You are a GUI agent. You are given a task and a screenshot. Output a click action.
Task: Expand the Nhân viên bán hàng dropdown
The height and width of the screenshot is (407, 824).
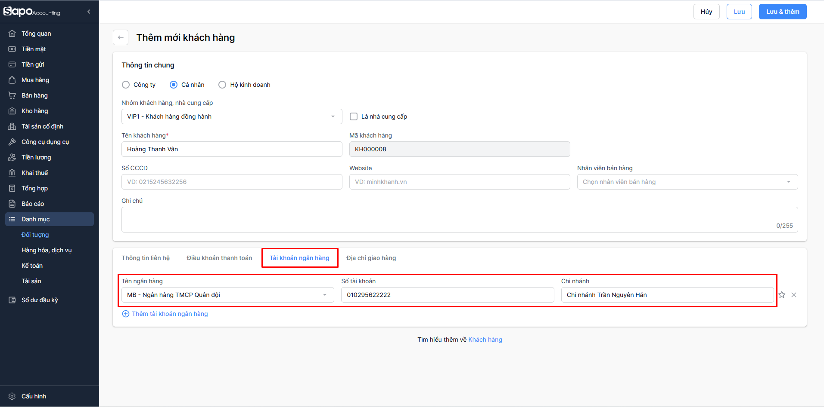687,182
